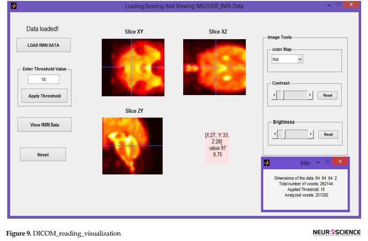
Task: Click the Slice XY title label
Action: click(134, 32)
